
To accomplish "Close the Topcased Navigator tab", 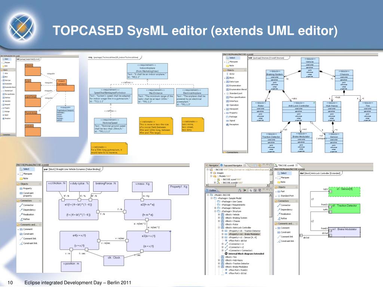I will [245, 165].
